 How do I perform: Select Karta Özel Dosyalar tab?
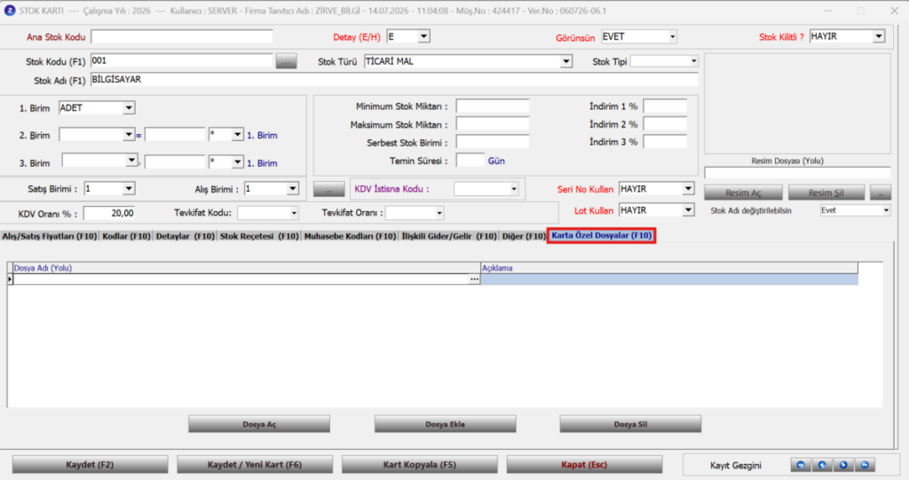(601, 235)
